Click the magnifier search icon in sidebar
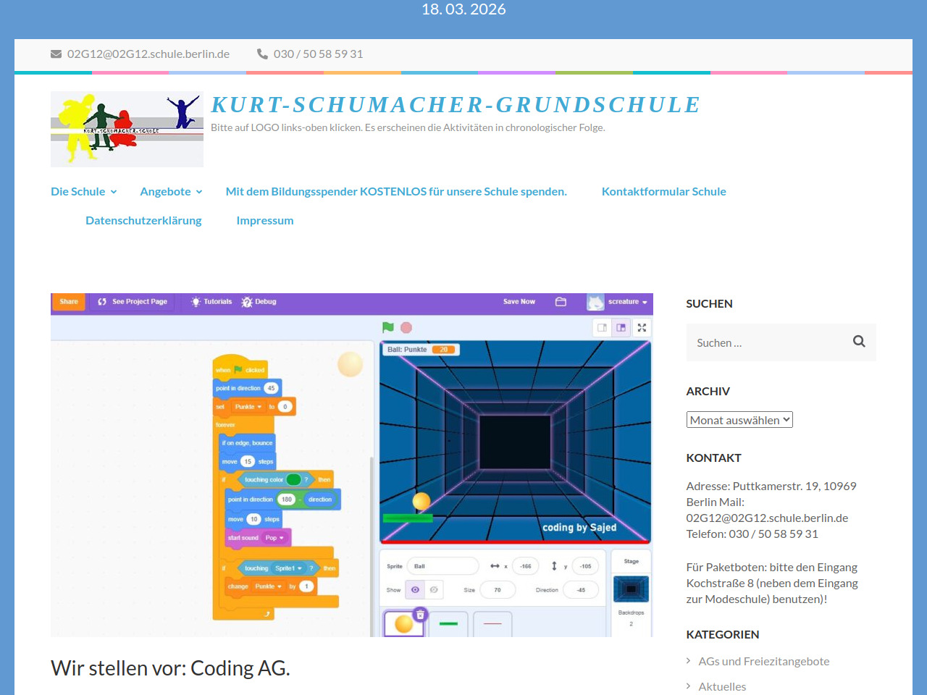The width and height of the screenshot is (927, 695). [859, 342]
